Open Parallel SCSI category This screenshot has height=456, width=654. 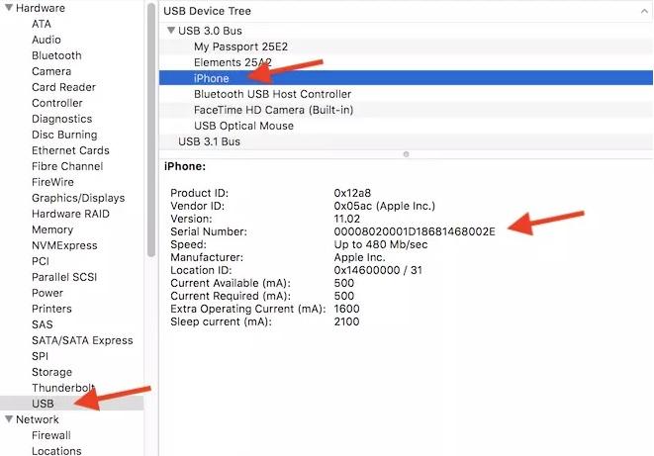(64, 277)
